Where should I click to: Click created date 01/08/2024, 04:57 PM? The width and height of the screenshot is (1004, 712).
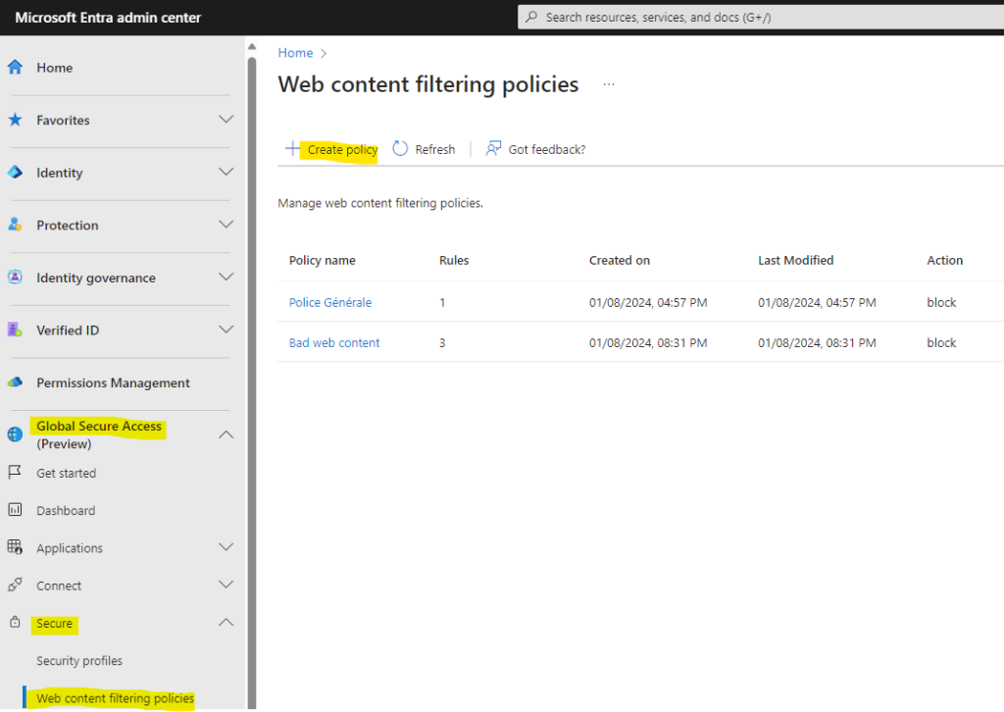pos(648,302)
